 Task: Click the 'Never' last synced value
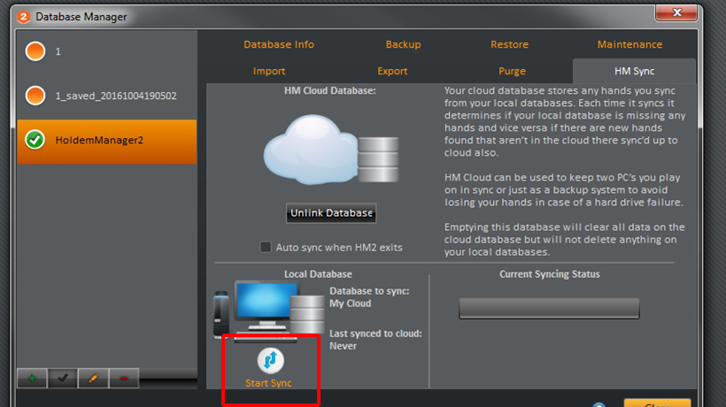(343, 346)
